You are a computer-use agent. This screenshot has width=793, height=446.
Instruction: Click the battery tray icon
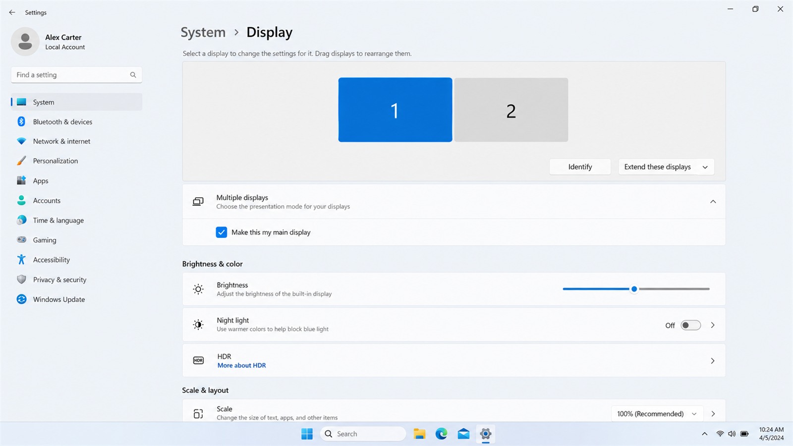(x=744, y=434)
